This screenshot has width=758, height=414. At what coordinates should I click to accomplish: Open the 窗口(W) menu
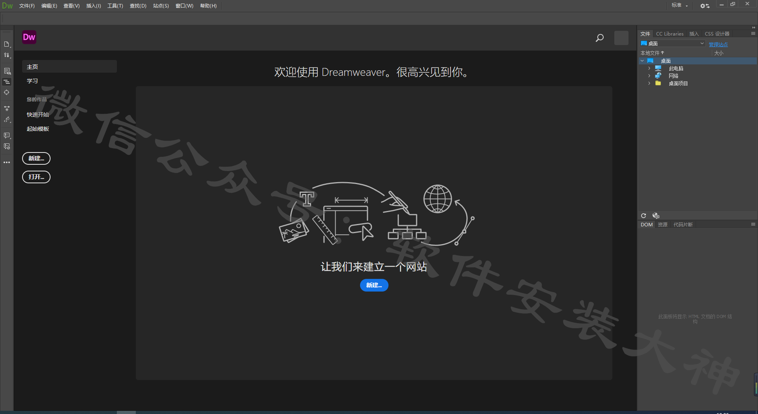184,6
